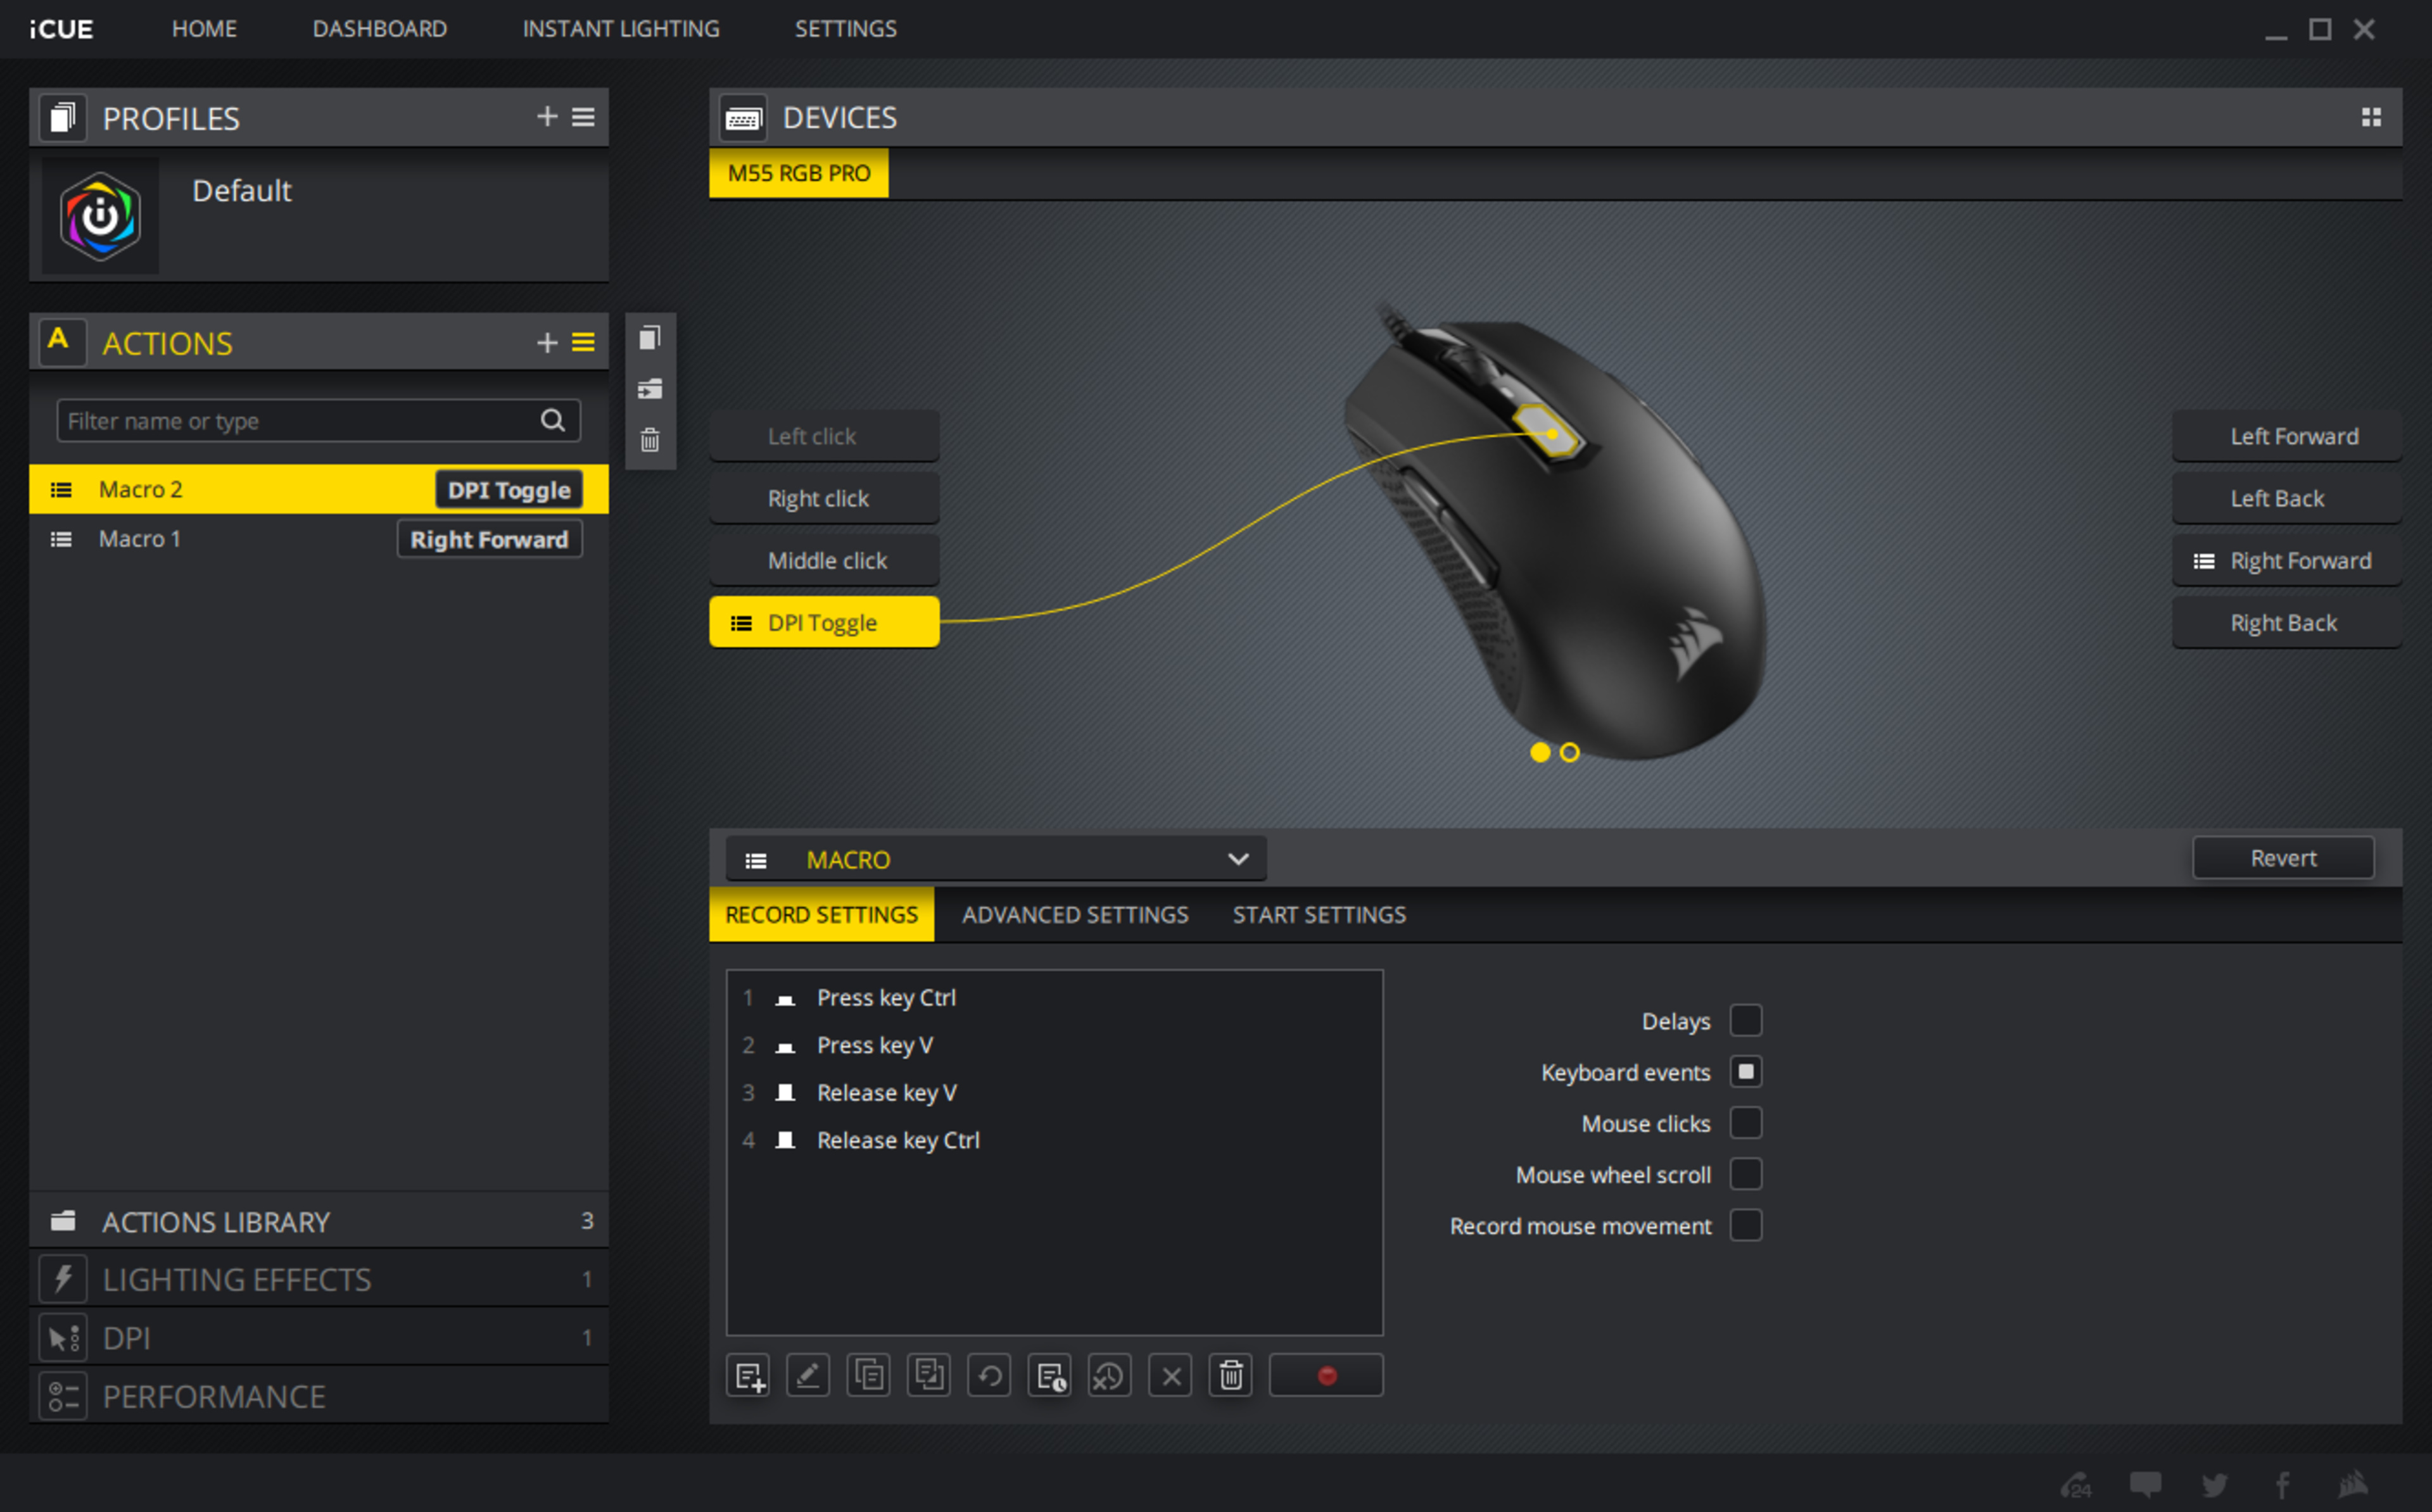The image size is (2432, 1512).
Task: Switch to the Advanced Settings tab
Action: pos(1075,915)
